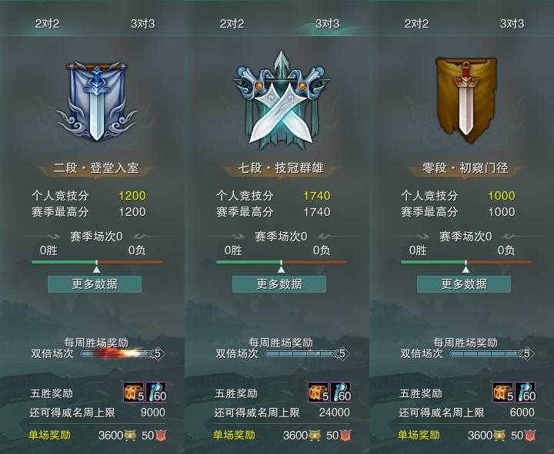This screenshot has width=554, height=454.
Task: Click the red badge icon beside 50 in left panel
Action: 161,436
